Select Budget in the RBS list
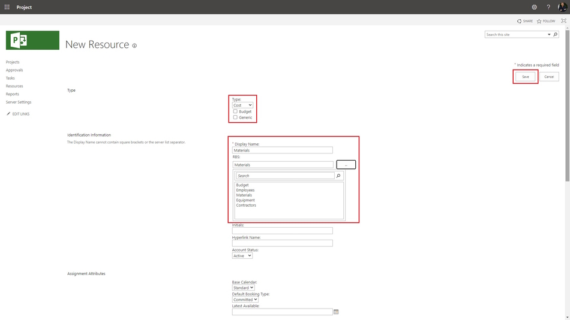The image size is (570, 320). click(242, 185)
